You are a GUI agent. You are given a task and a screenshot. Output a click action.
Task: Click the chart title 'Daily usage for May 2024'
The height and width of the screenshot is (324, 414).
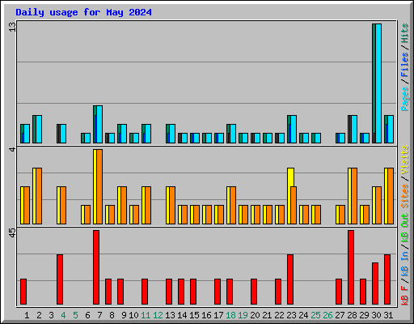click(83, 12)
